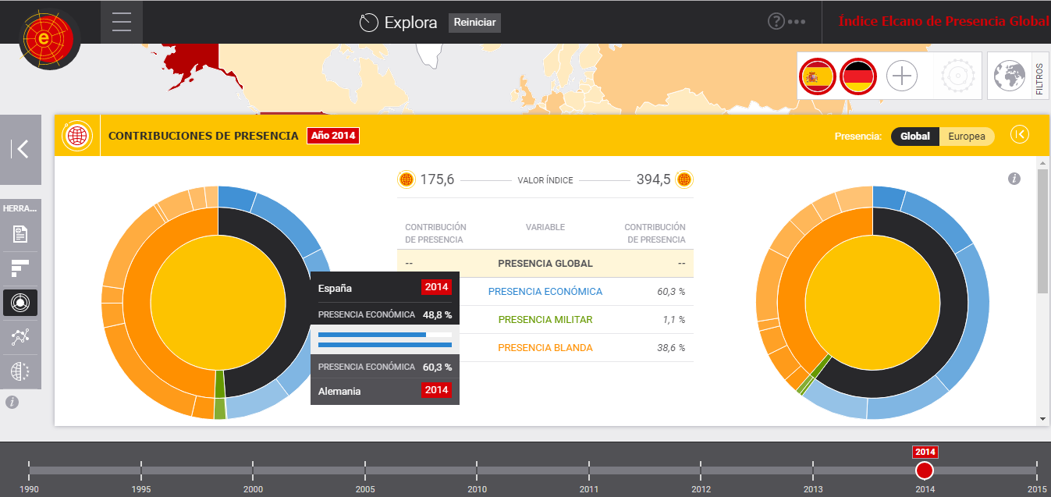This screenshot has width=1051, height=497.
Task: Click the info icon above right chart
Action: pyautogui.click(x=1014, y=179)
